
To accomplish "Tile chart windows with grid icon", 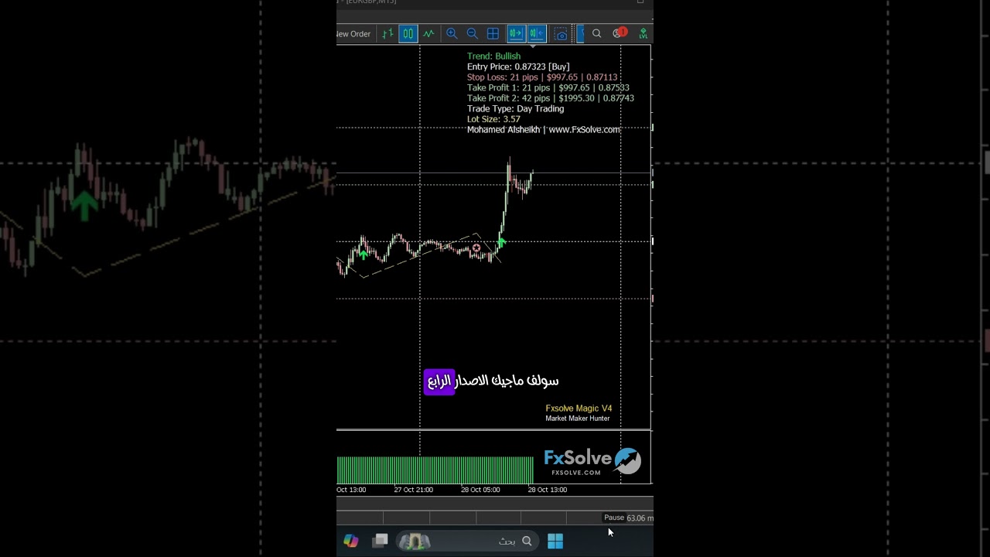I will (x=493, y=33).
